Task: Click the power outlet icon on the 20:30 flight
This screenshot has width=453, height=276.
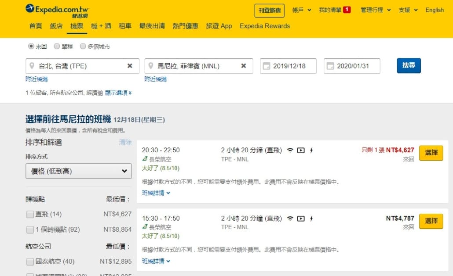Action: coord(311,150)
